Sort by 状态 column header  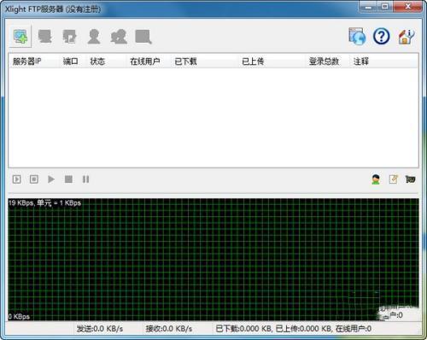click(x=106, y=62)
